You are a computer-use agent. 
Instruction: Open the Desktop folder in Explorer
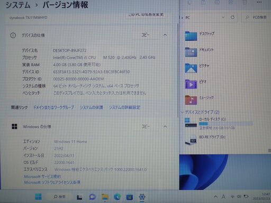pos(200,35)
